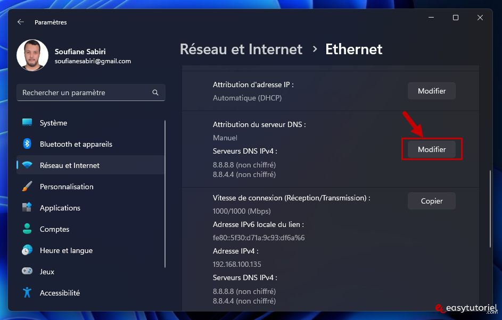The width and height of the screenshot is (502, 320).
Task: Click the search magnifier in the search bar
Action: tap(155, 92)
